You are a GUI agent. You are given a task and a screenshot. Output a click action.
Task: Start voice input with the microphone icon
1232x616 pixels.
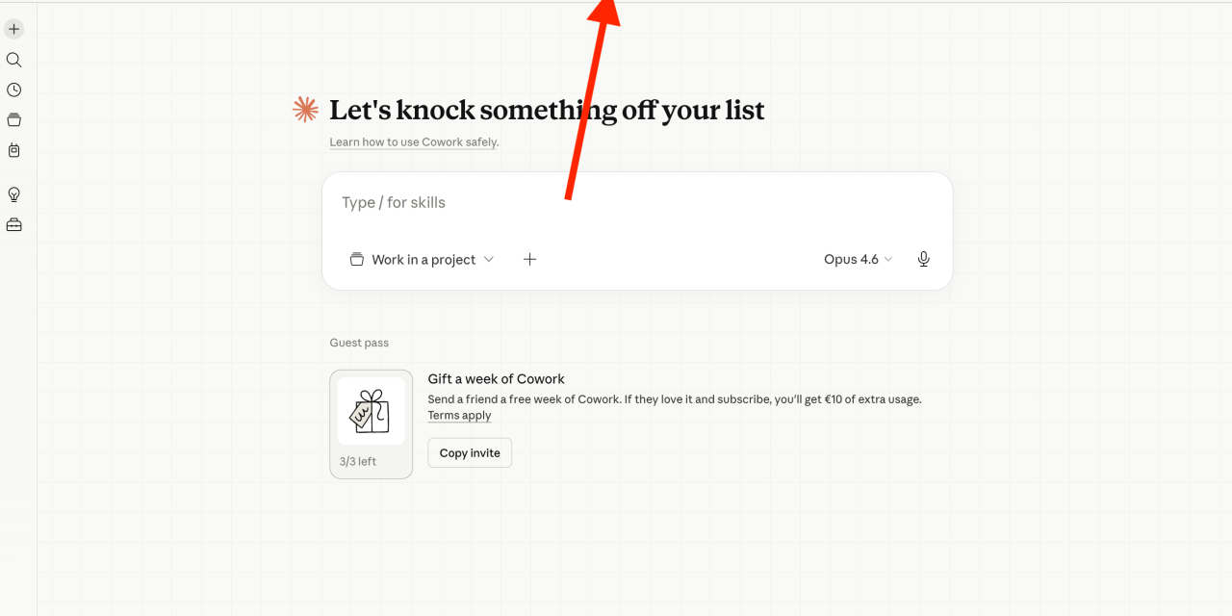(923, 259)
